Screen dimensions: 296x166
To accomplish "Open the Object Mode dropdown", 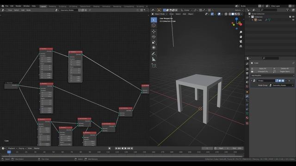I will (x=160, y=14).
